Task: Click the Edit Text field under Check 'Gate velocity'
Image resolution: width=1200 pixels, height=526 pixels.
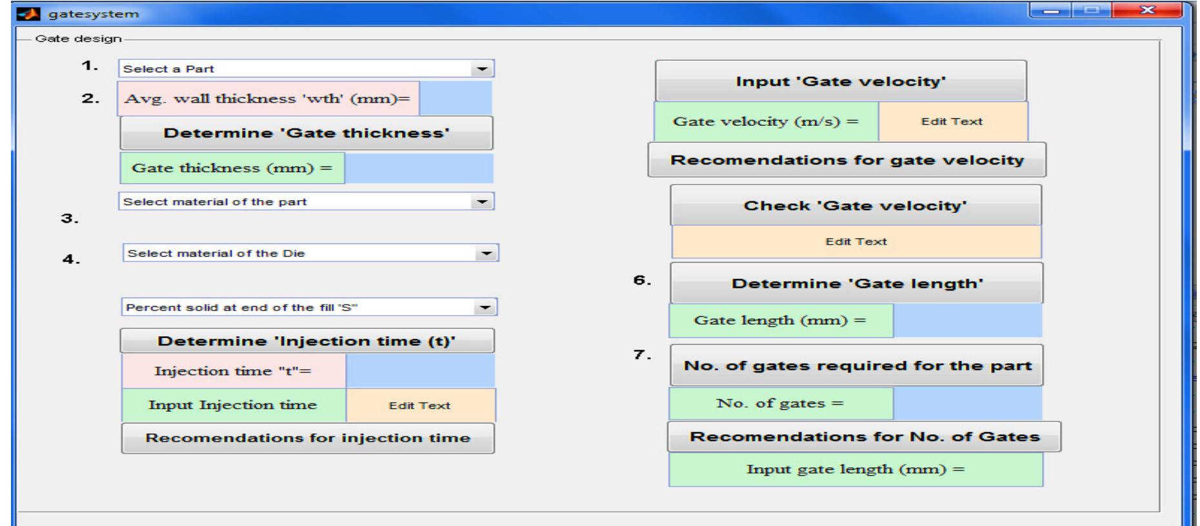Action: 856,241
